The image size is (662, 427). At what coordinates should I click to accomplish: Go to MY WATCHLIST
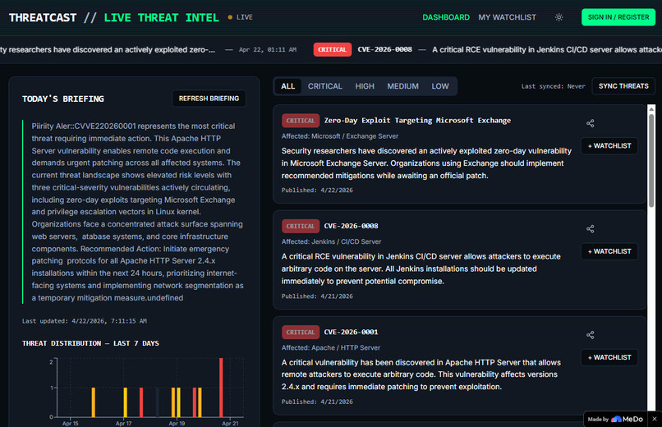(507, 17)
